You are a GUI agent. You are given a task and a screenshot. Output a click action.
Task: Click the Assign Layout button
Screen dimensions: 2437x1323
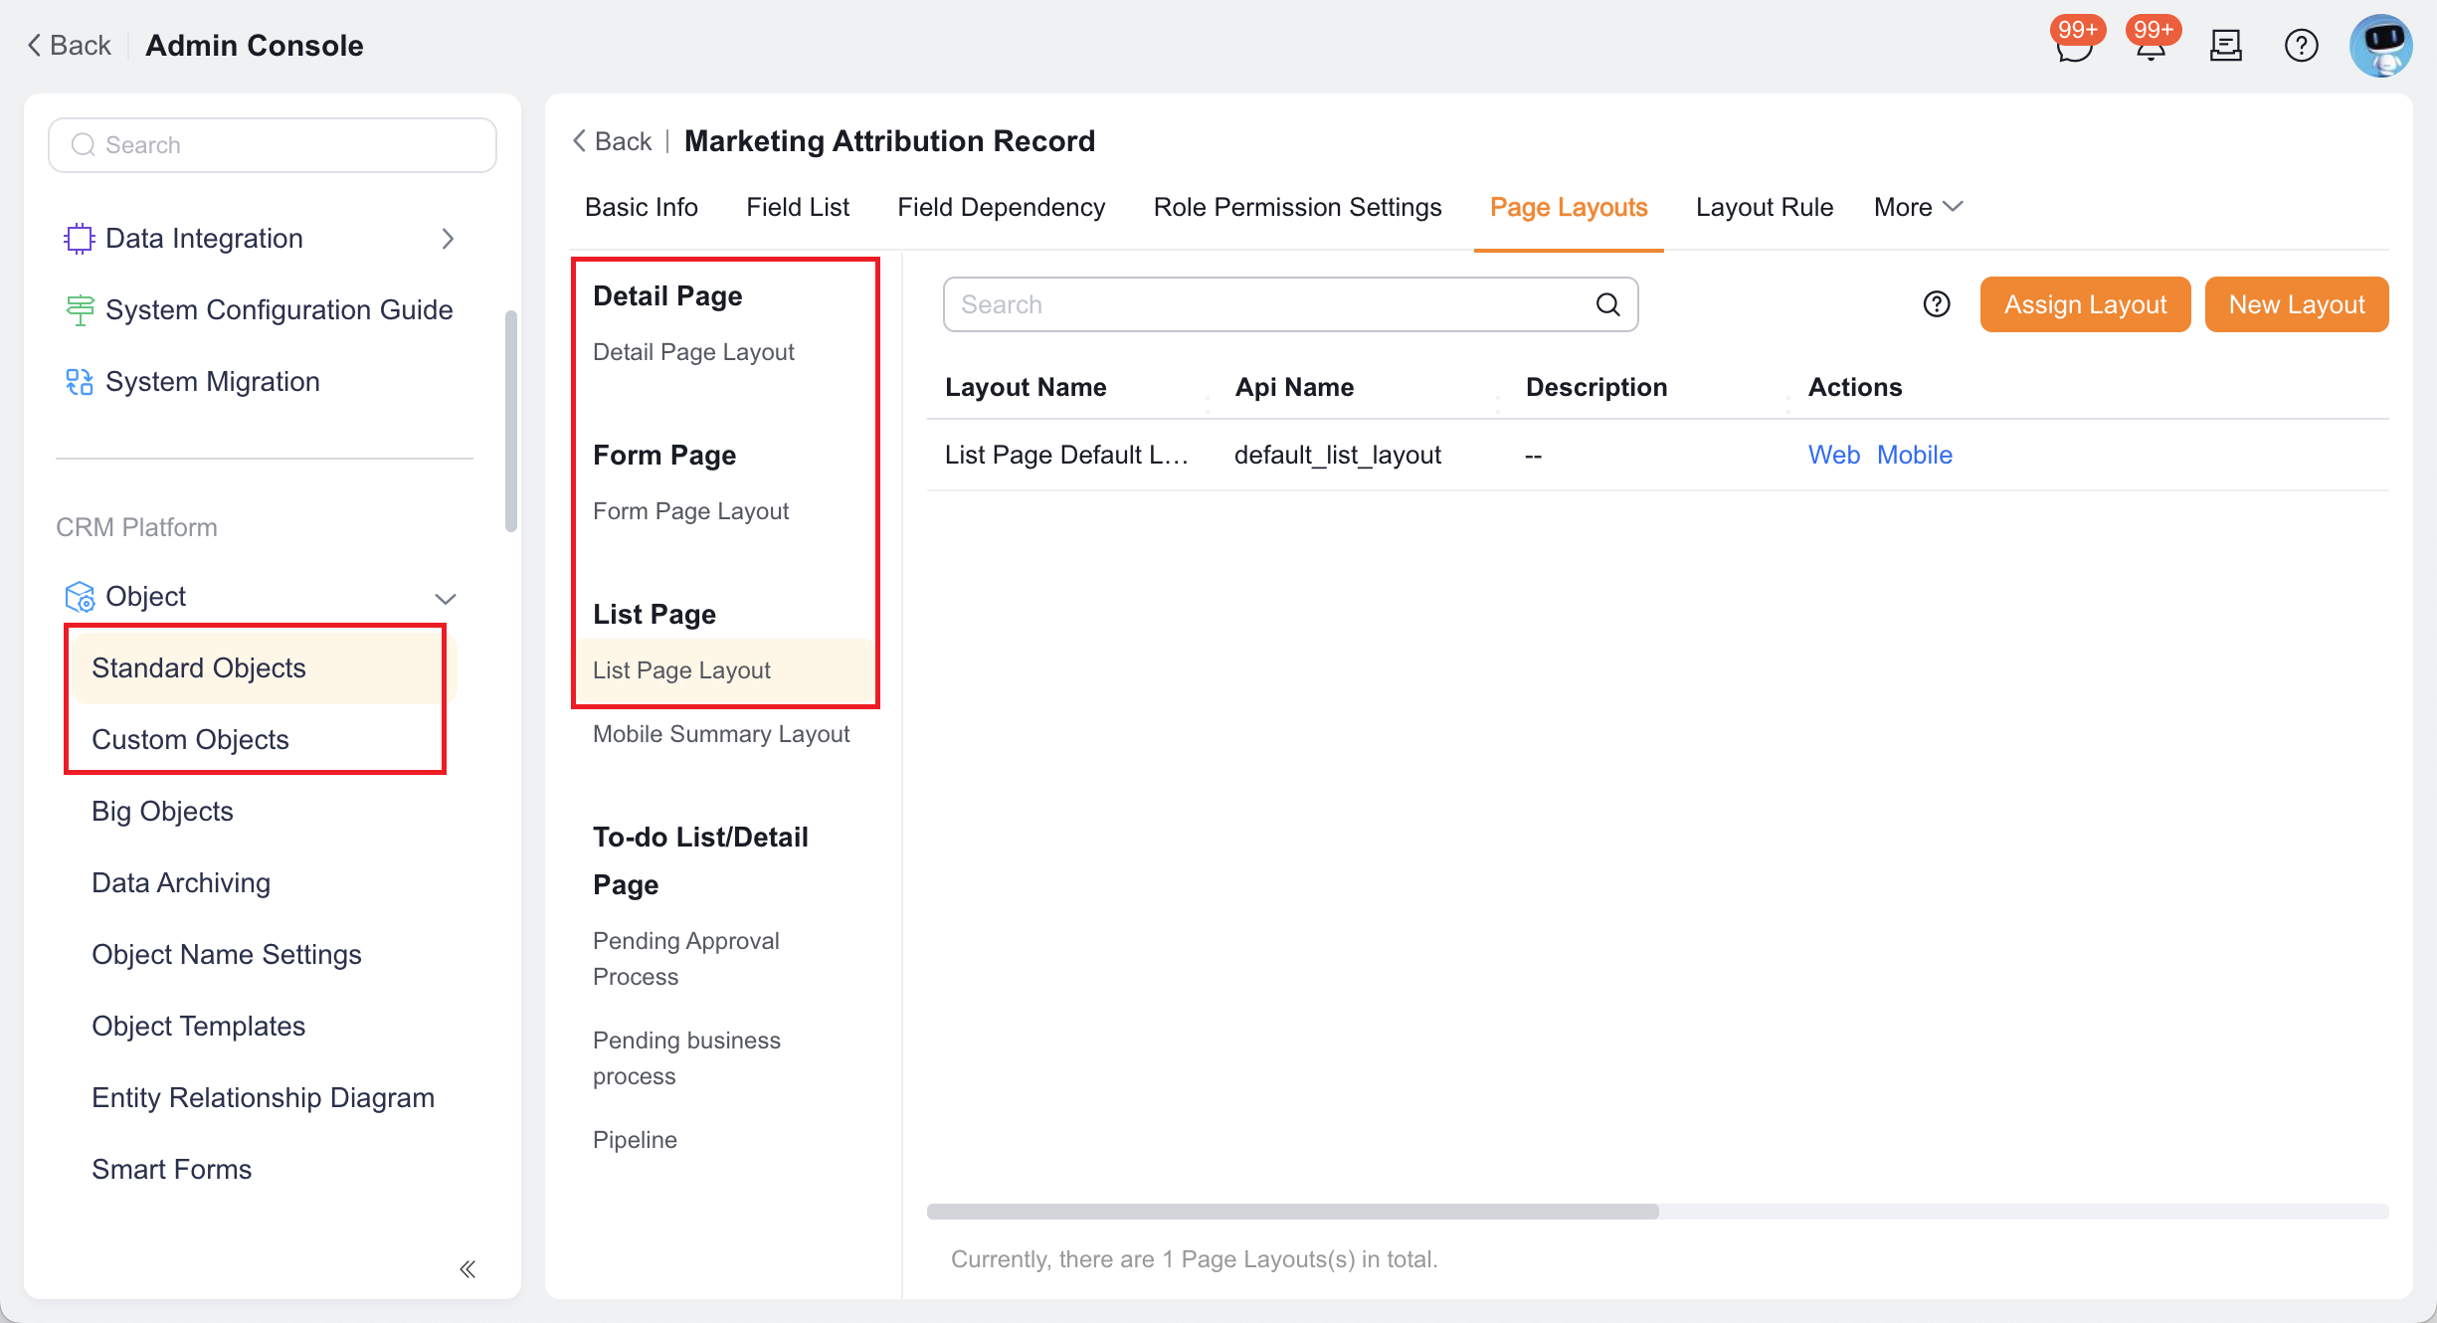pos(2085,304)
